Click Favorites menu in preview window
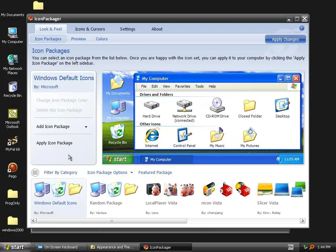This screenshot has height=252, width=336. pyautogui.click(x=182, y=86)
